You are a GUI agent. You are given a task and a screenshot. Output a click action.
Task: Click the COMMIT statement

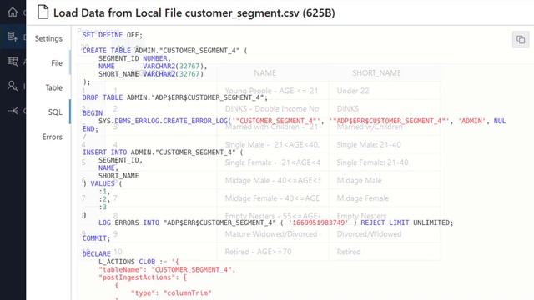[97, 238]
